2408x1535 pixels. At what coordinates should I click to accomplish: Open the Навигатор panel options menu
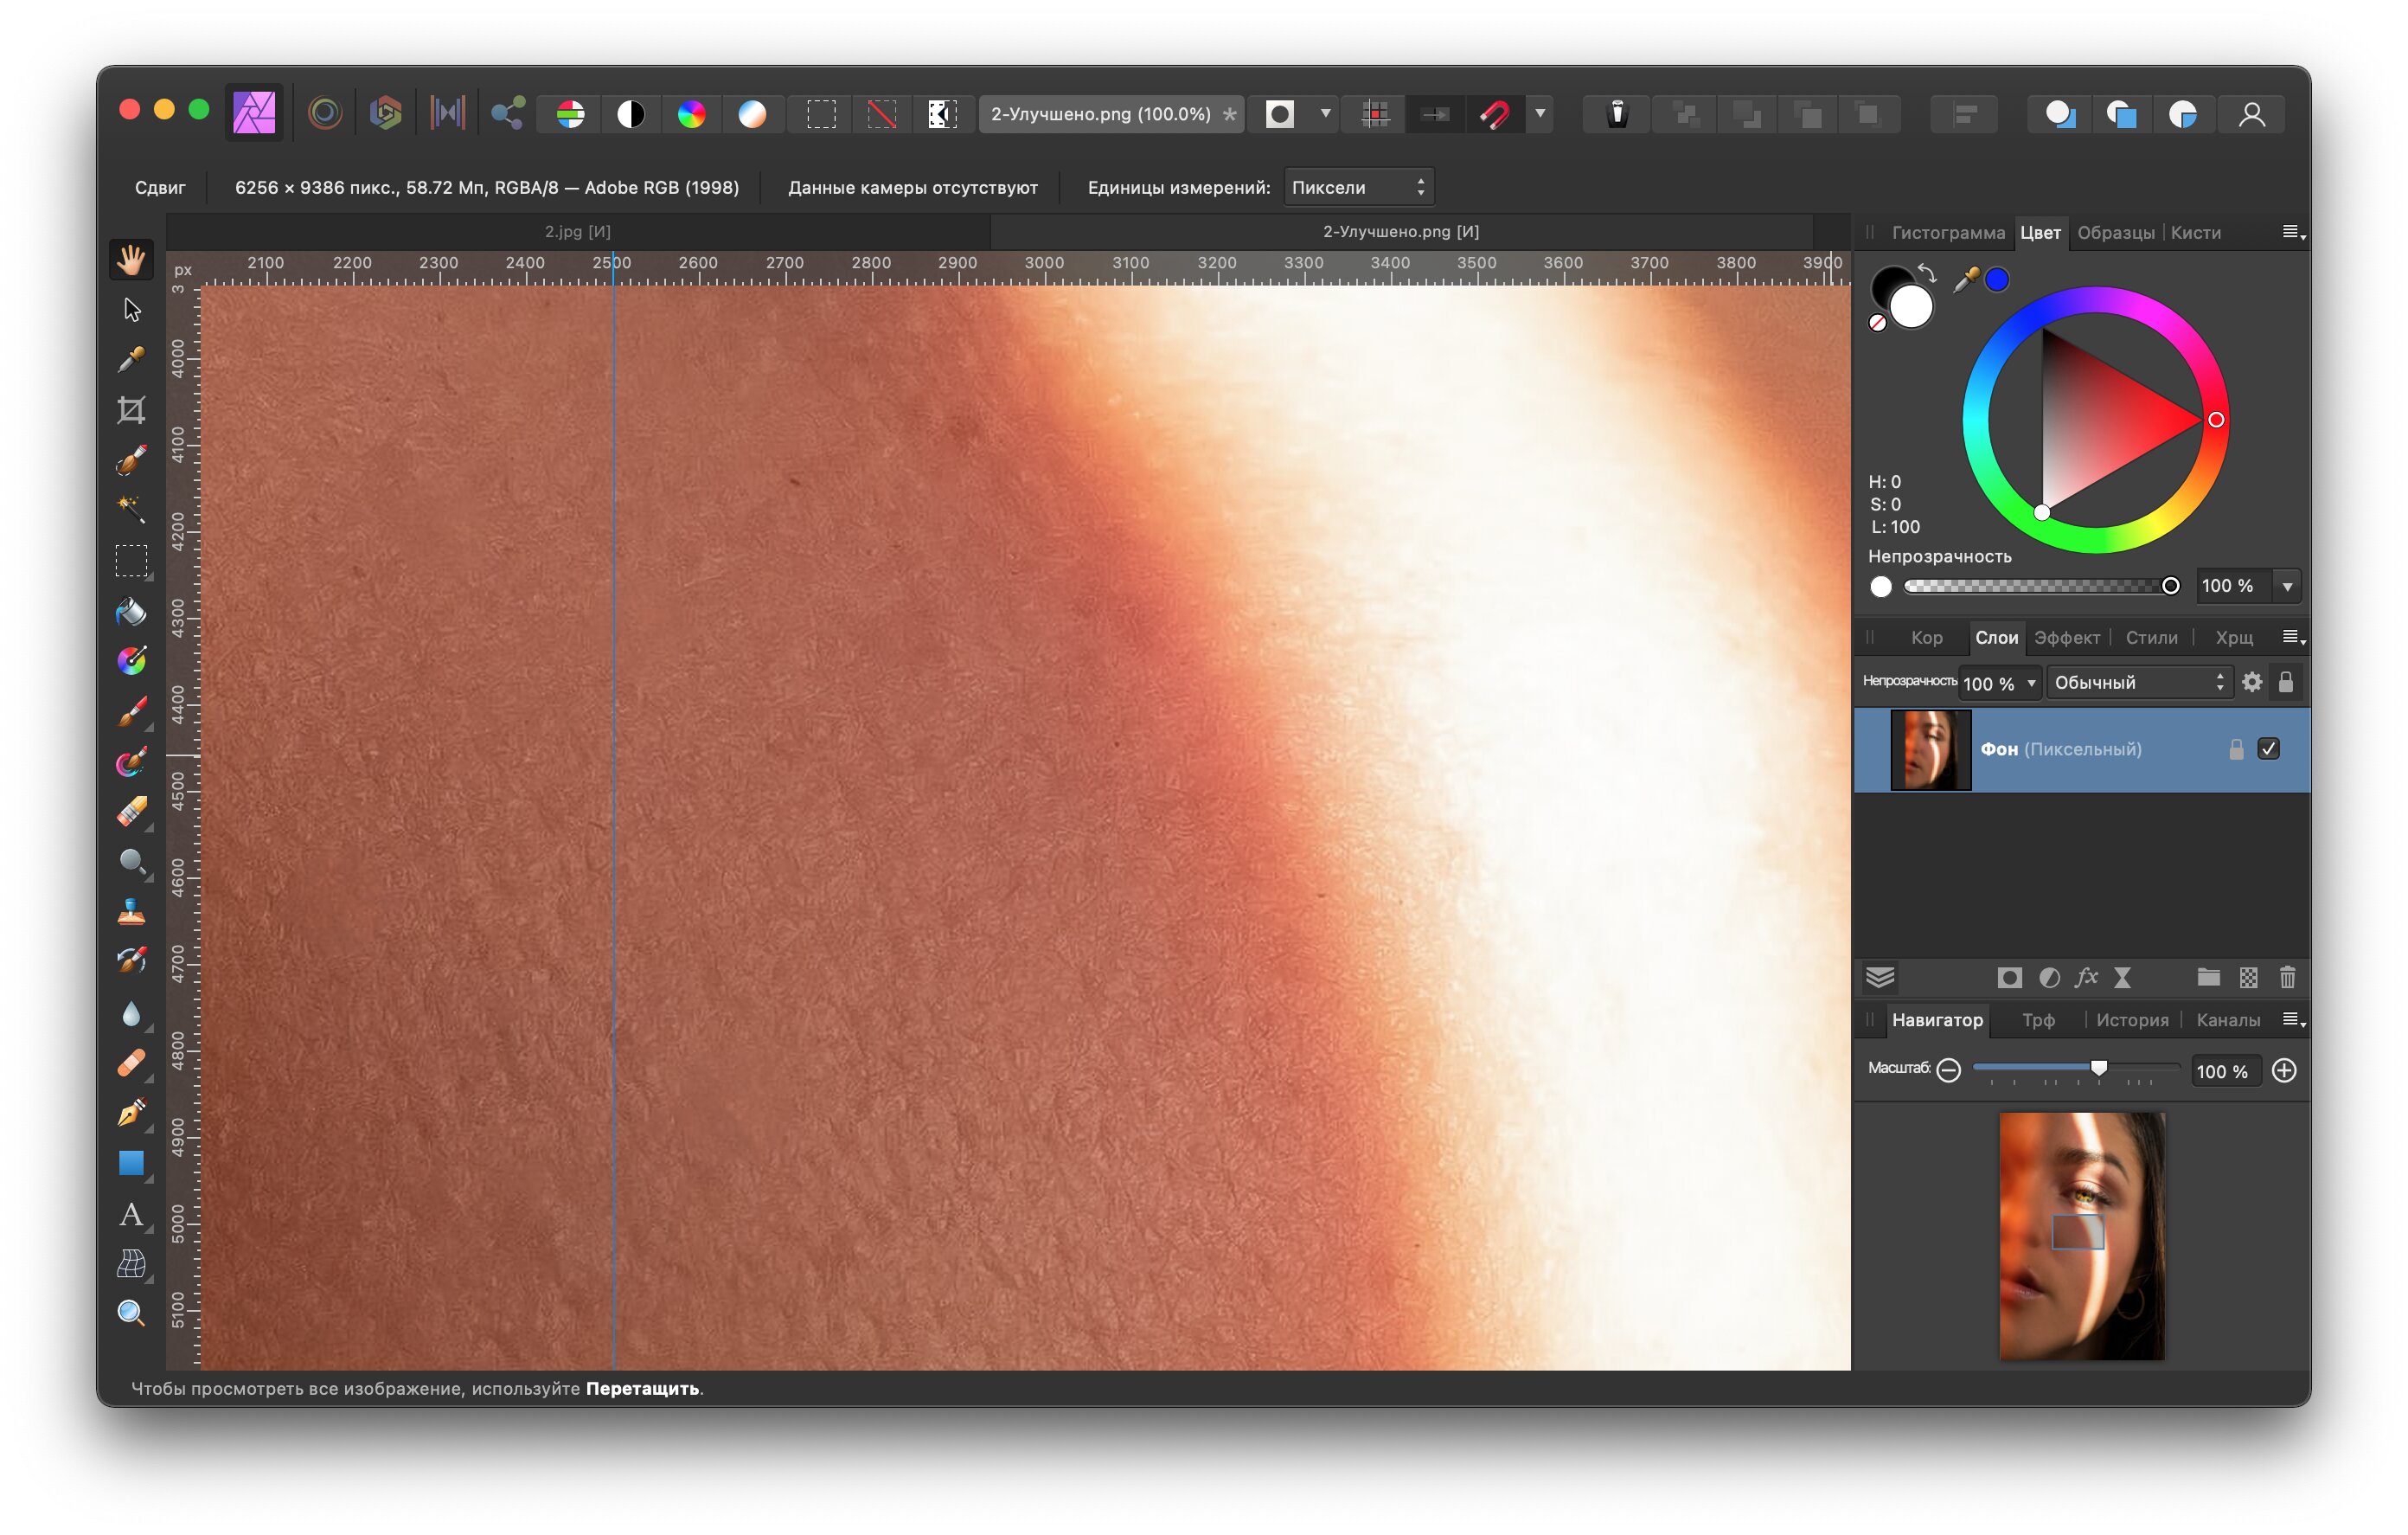pos(2293,1019)
